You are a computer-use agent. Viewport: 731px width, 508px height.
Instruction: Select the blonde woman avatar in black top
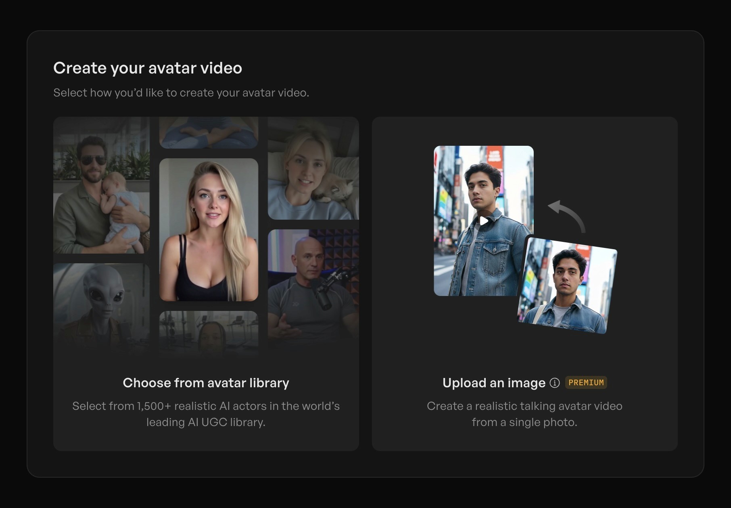pos(209,228)
